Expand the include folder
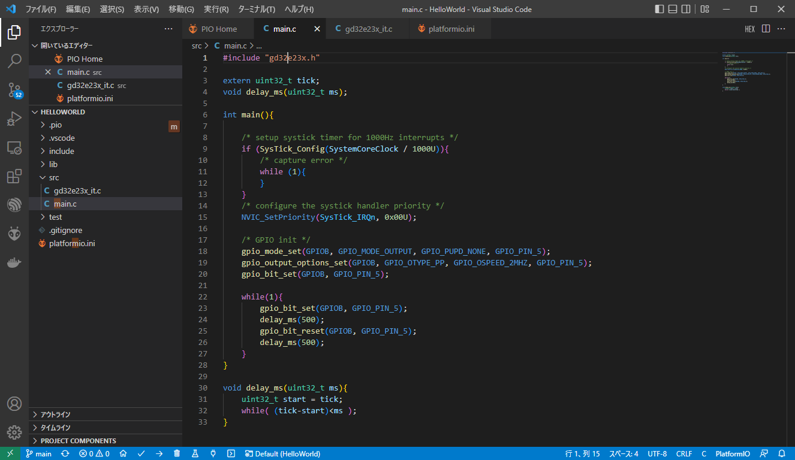 [x=61, y=151]
